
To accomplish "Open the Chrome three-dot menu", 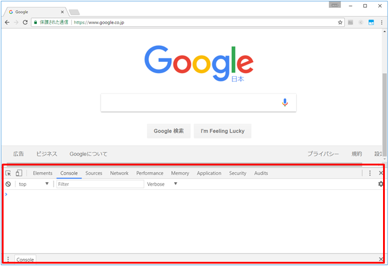I will pos(381,23).
